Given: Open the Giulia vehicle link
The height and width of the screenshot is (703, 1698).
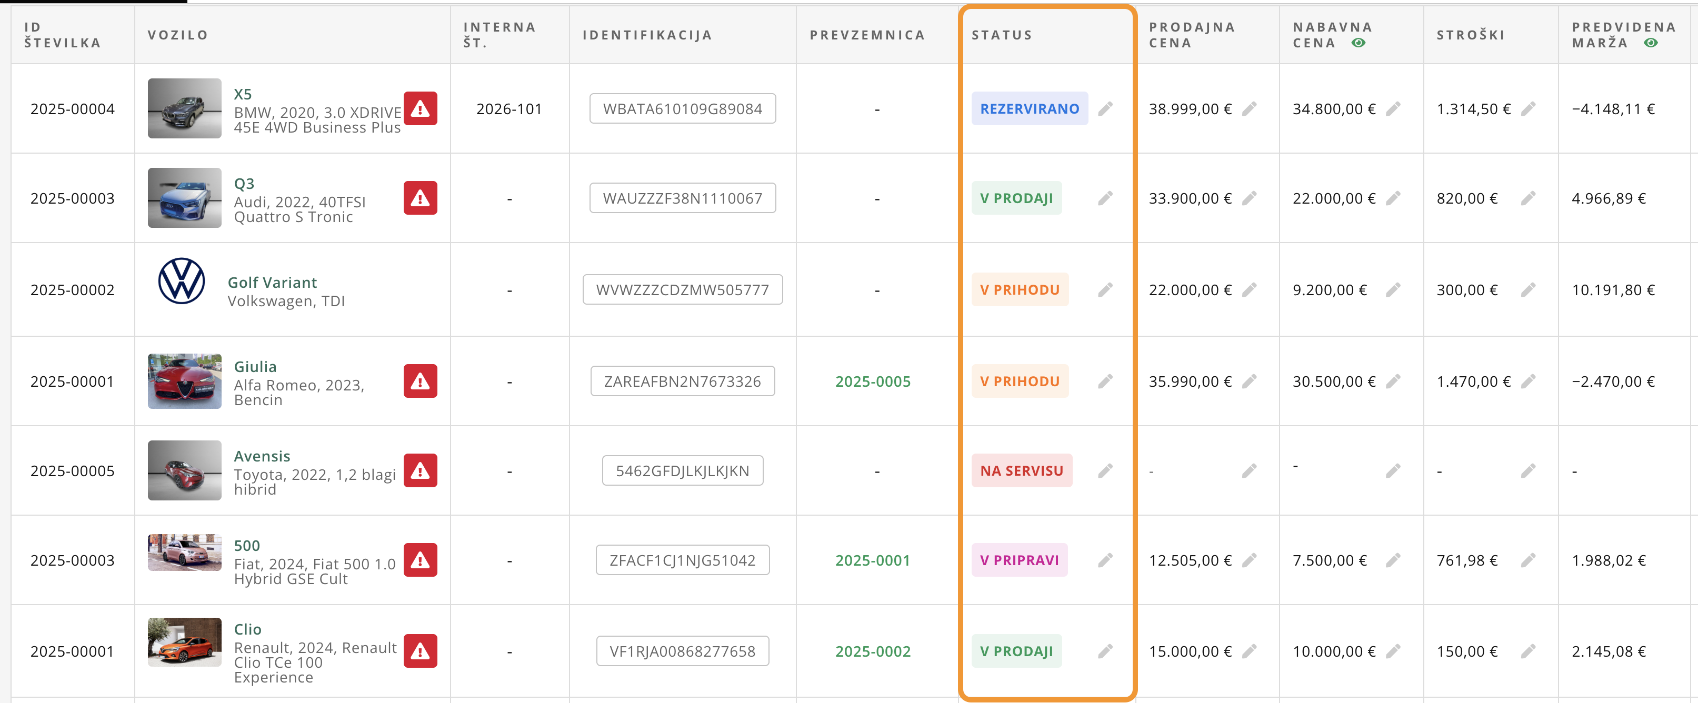Looking at the screenshot, I should pos(255,367).
